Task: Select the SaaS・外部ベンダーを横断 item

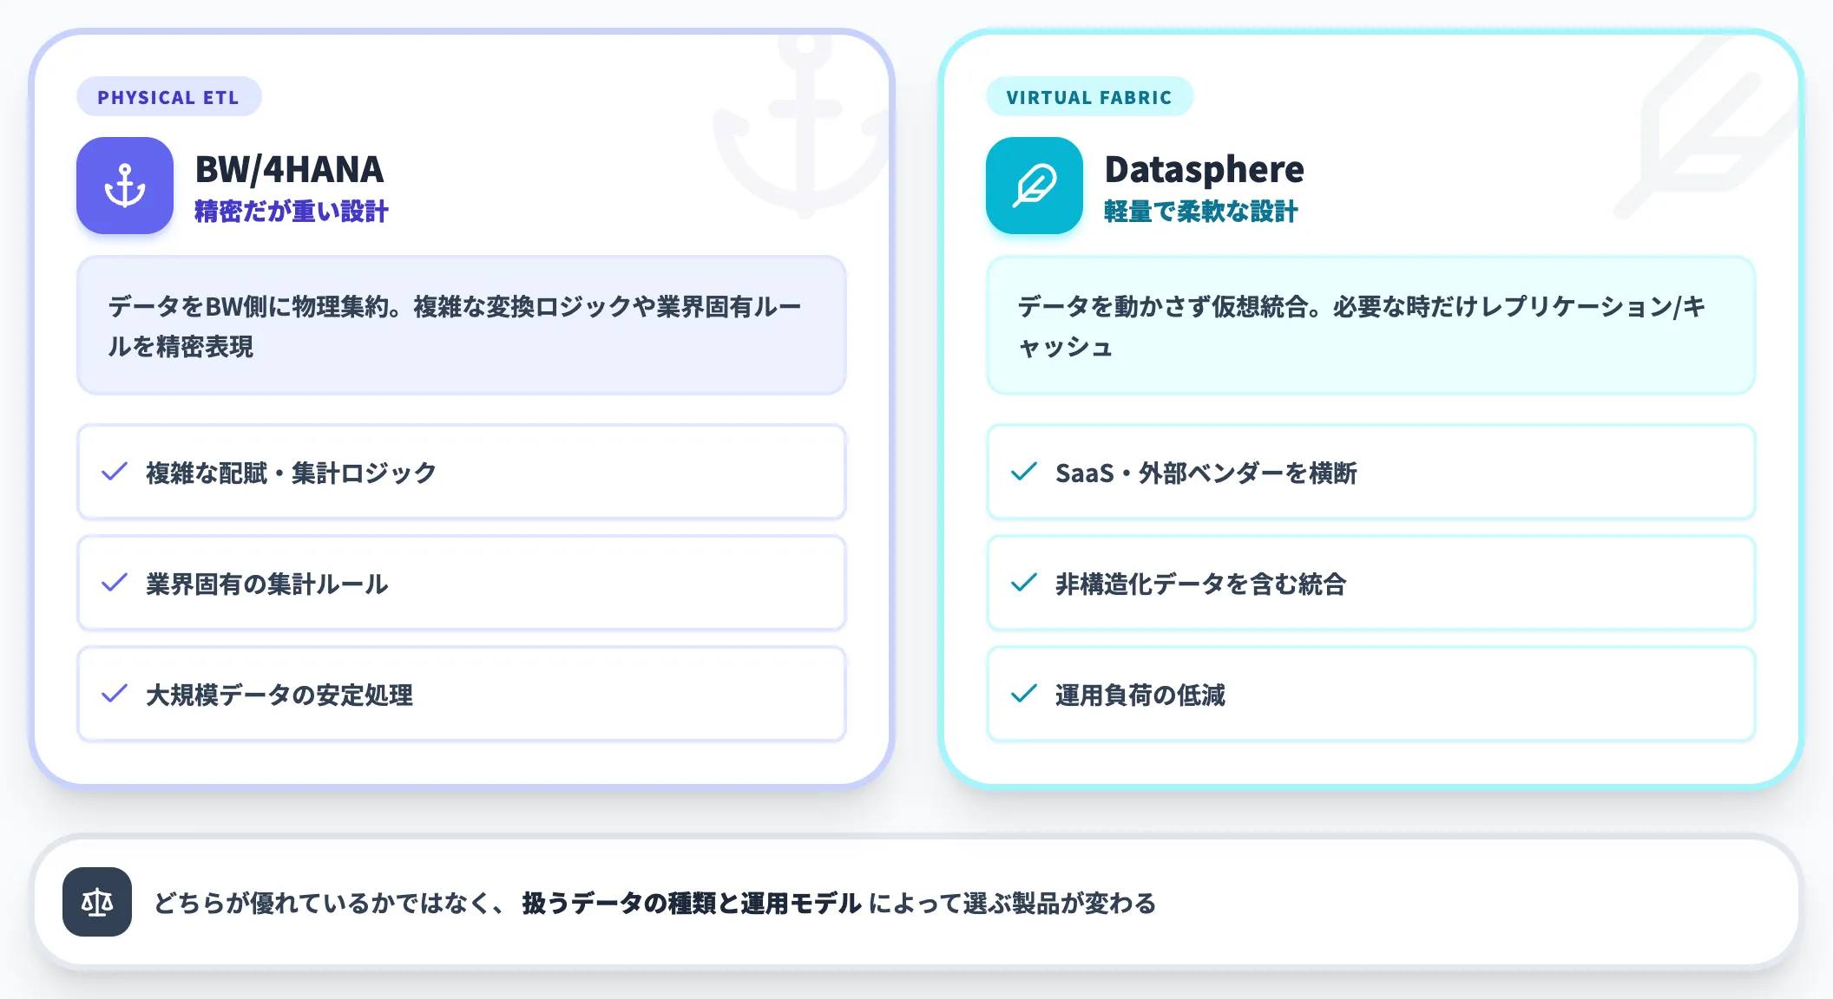Action: [1371, 473]
